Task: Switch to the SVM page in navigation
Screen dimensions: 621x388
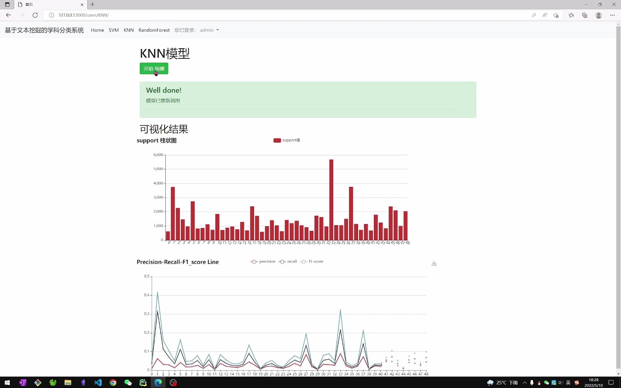Action: pyautogui.click(x=114, y=30)
